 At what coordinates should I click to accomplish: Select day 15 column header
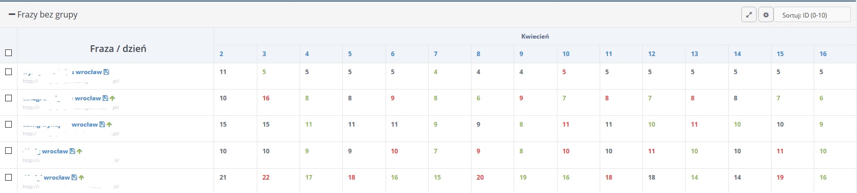tap(780, 54)
